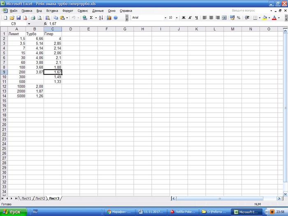Click the Undo arrow icon
The image size is (288, 216).
point(74,18)
